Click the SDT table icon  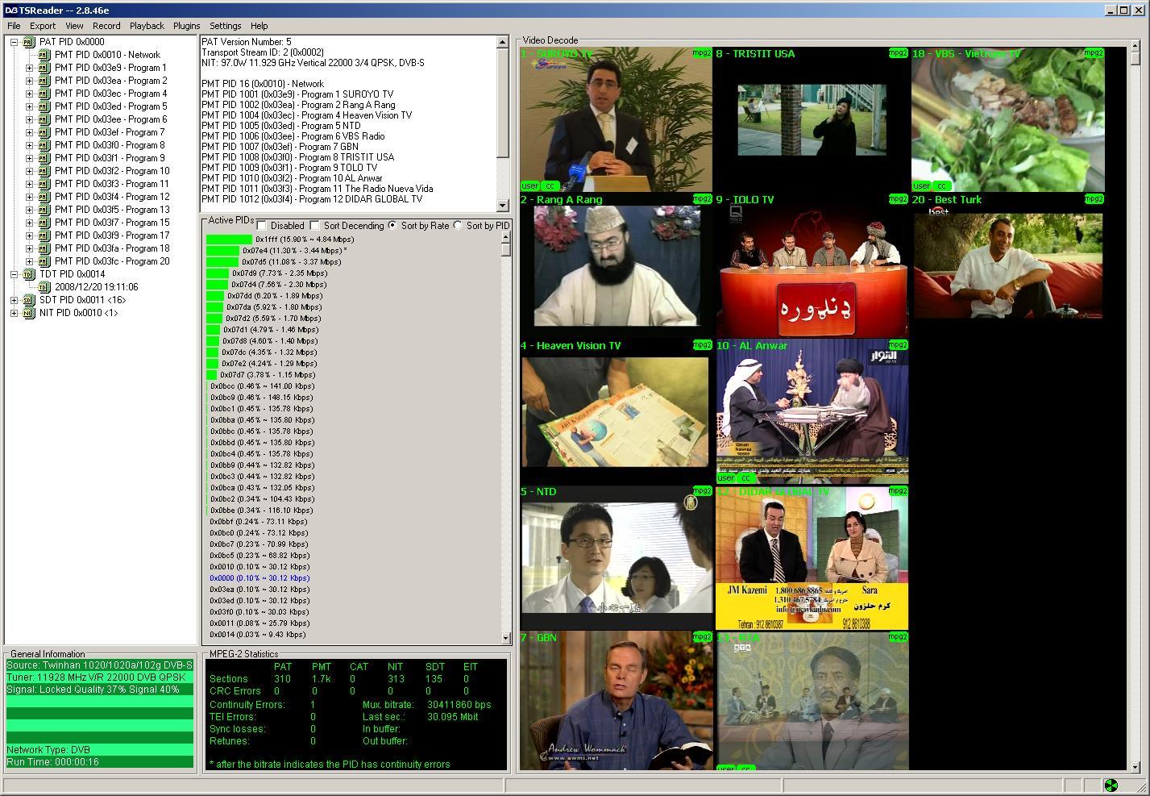(28, 300)
